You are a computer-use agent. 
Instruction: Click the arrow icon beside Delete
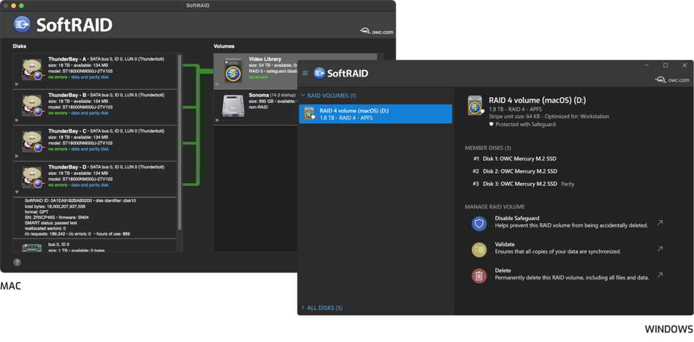660,276
